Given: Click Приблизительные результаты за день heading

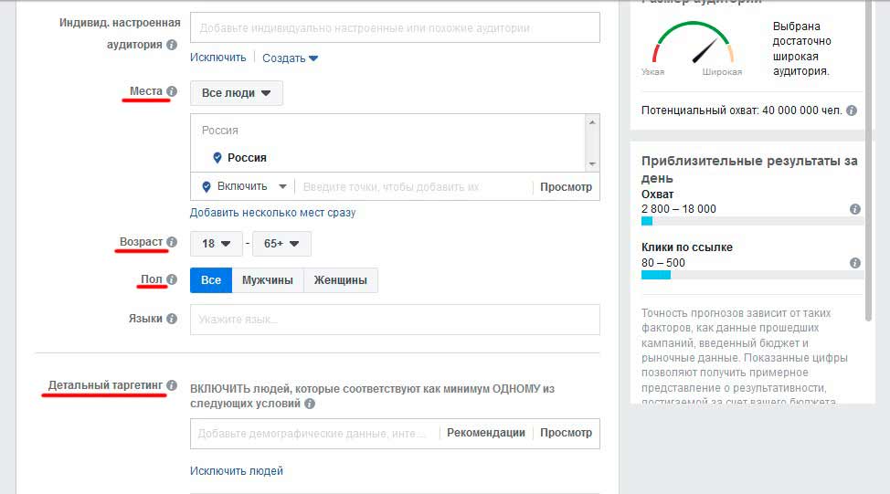Looking at the screenshot, I should [x=749, y=170].
